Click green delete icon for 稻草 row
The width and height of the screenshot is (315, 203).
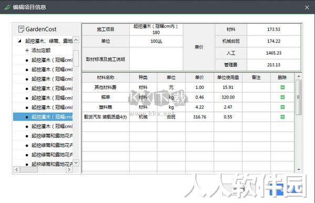[x=282, y=97]
